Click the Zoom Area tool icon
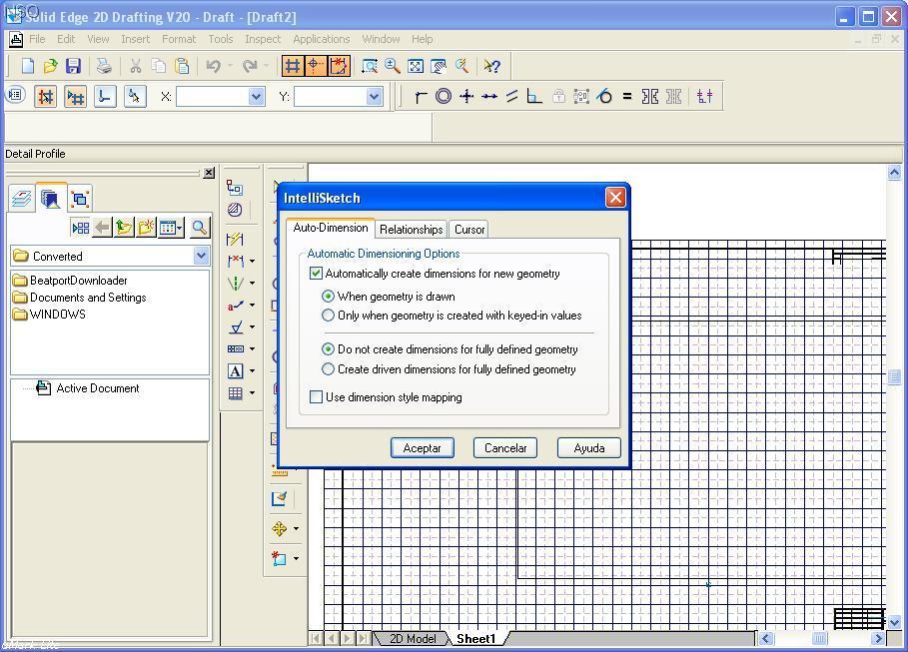 (370, 66)
